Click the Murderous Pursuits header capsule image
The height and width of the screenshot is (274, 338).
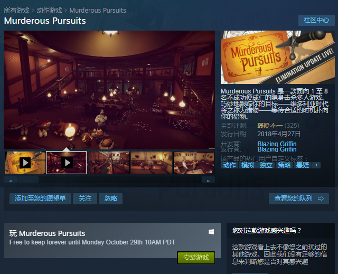(x=278, y=57)
